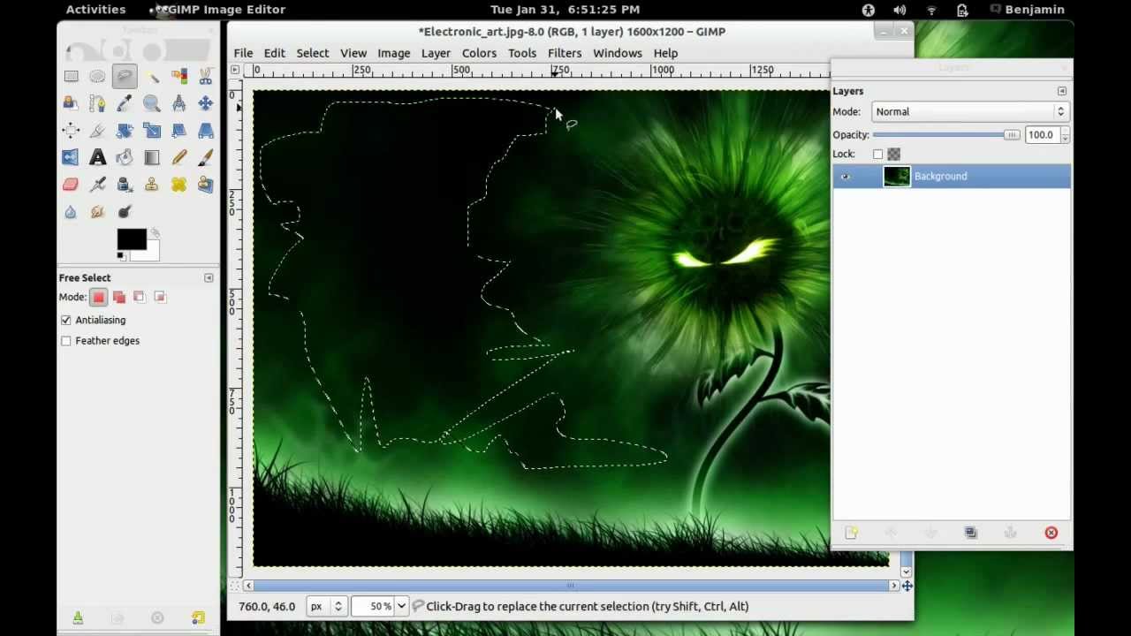This screenshot has height=636, width=1131.
Task: Open the Colors menu
Action: (479, 53)
